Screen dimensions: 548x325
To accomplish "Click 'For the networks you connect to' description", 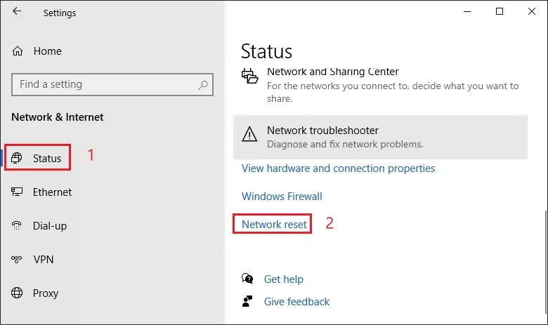I will pyautogui.click(x=393, y=92).
